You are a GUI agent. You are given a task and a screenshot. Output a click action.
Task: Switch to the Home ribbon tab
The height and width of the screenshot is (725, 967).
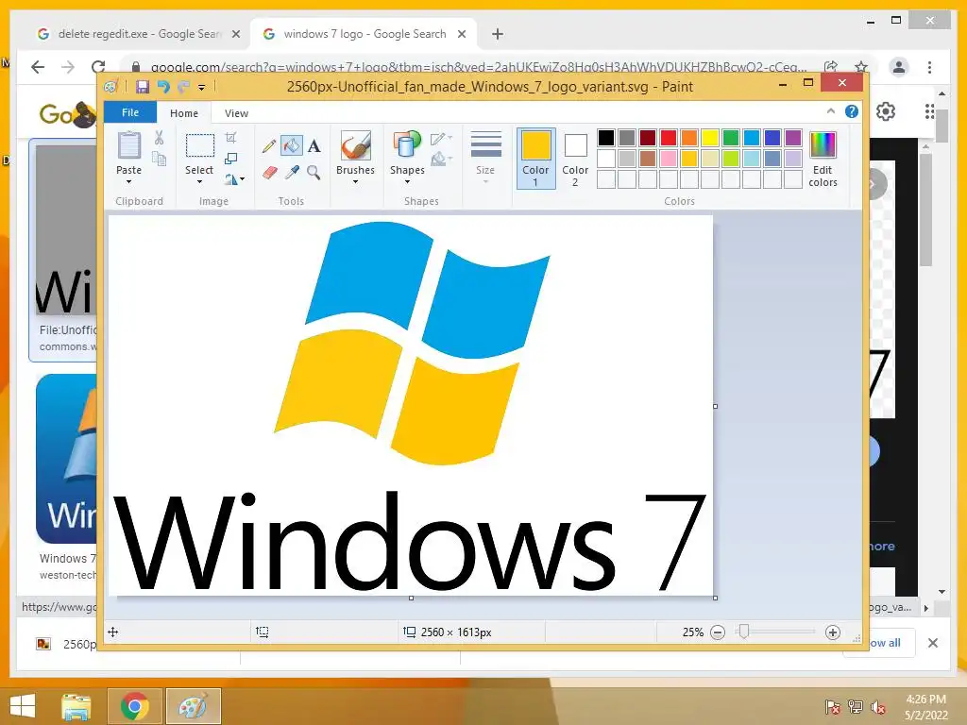(184, 113)
